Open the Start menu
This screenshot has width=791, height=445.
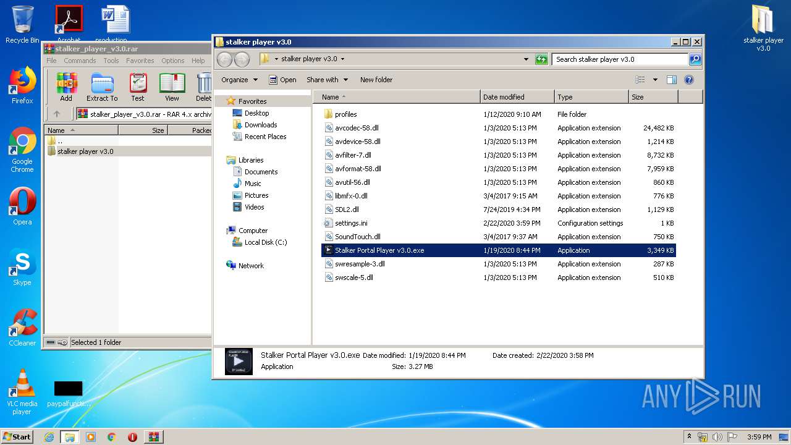click(x=17, y=437)
